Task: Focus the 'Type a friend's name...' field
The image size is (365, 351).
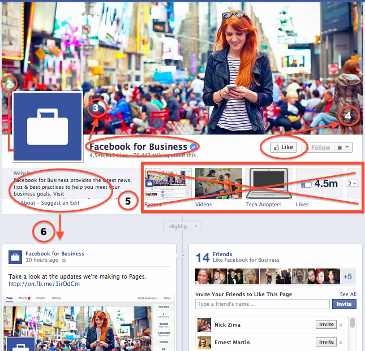Action: click(x=263, y=304)
